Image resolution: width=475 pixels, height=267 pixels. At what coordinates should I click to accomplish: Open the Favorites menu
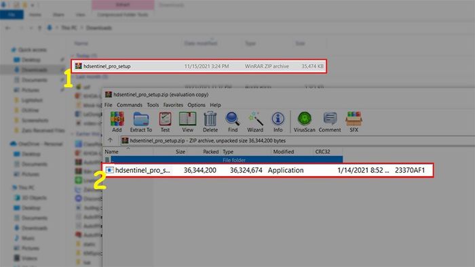coord(173,105)
